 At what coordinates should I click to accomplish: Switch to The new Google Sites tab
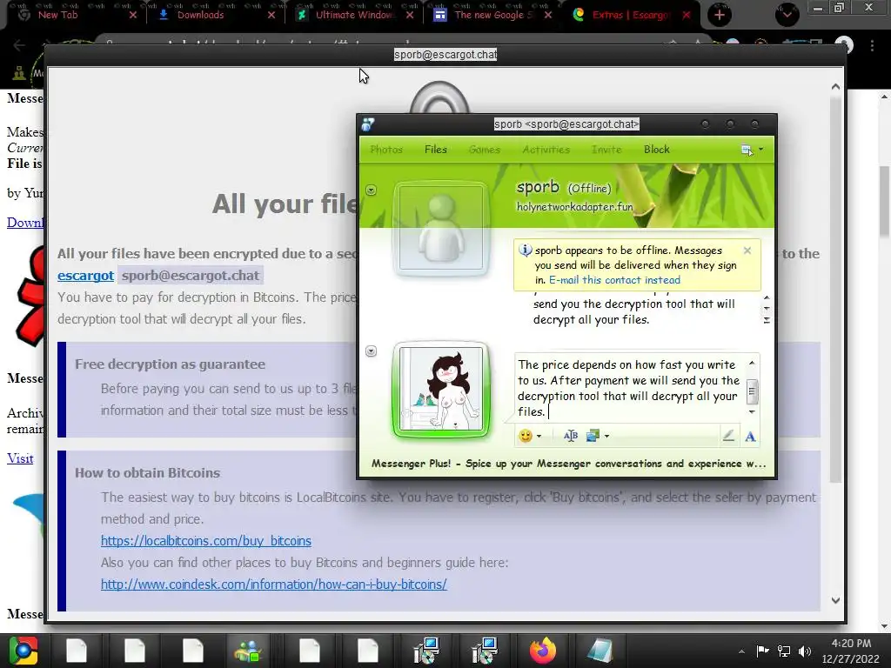coord(493,15)
